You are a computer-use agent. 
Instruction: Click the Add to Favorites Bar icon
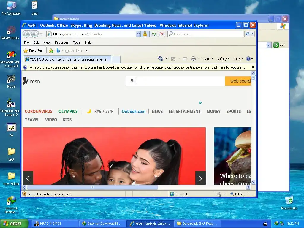[x=51, y=51]
